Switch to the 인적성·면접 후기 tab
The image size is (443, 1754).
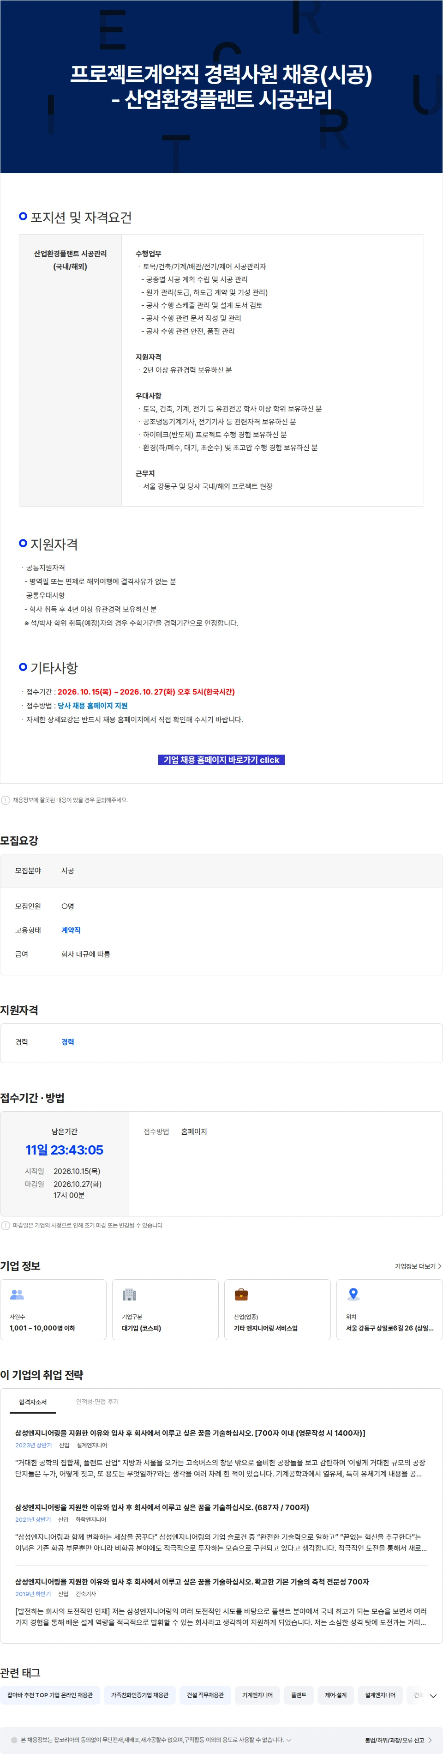[x=97, y=1402]
